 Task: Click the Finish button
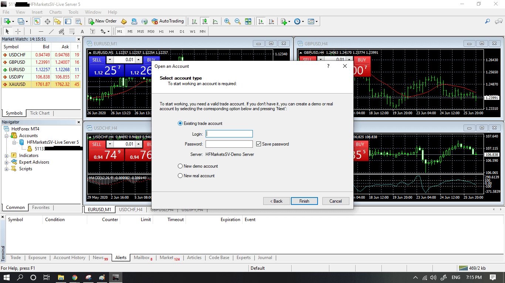pyautogui.click(x=304, y=201)
